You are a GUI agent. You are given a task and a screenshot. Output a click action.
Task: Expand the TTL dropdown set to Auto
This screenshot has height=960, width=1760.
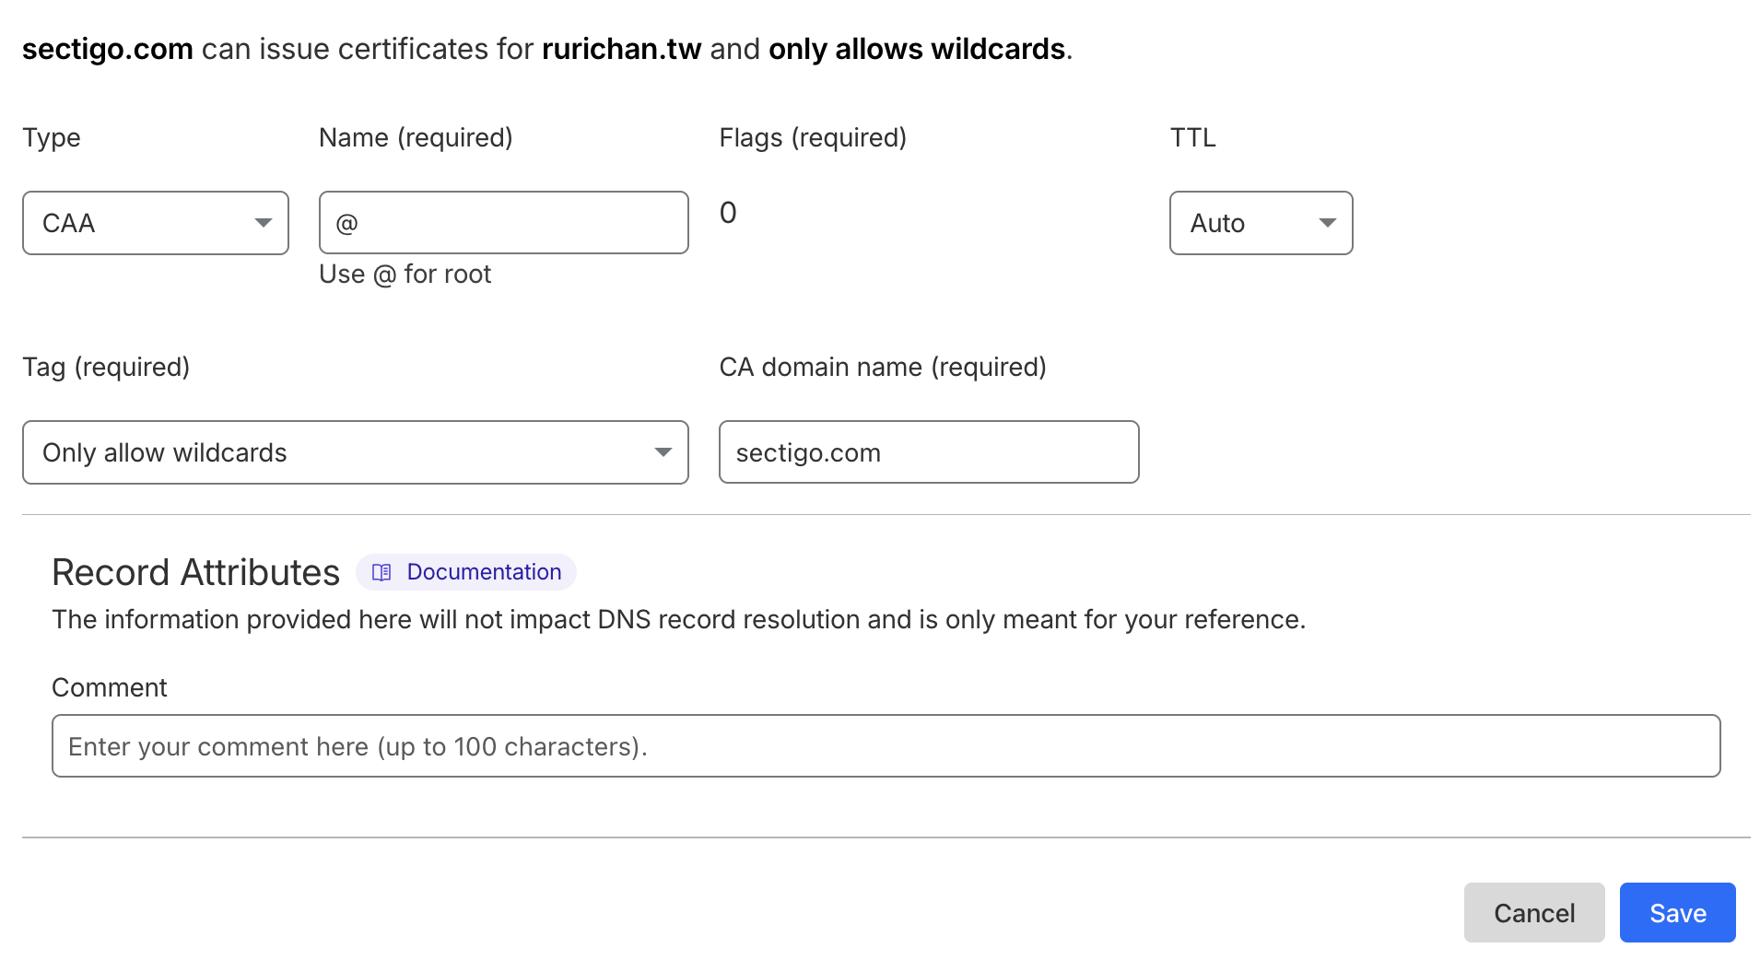1261,223
